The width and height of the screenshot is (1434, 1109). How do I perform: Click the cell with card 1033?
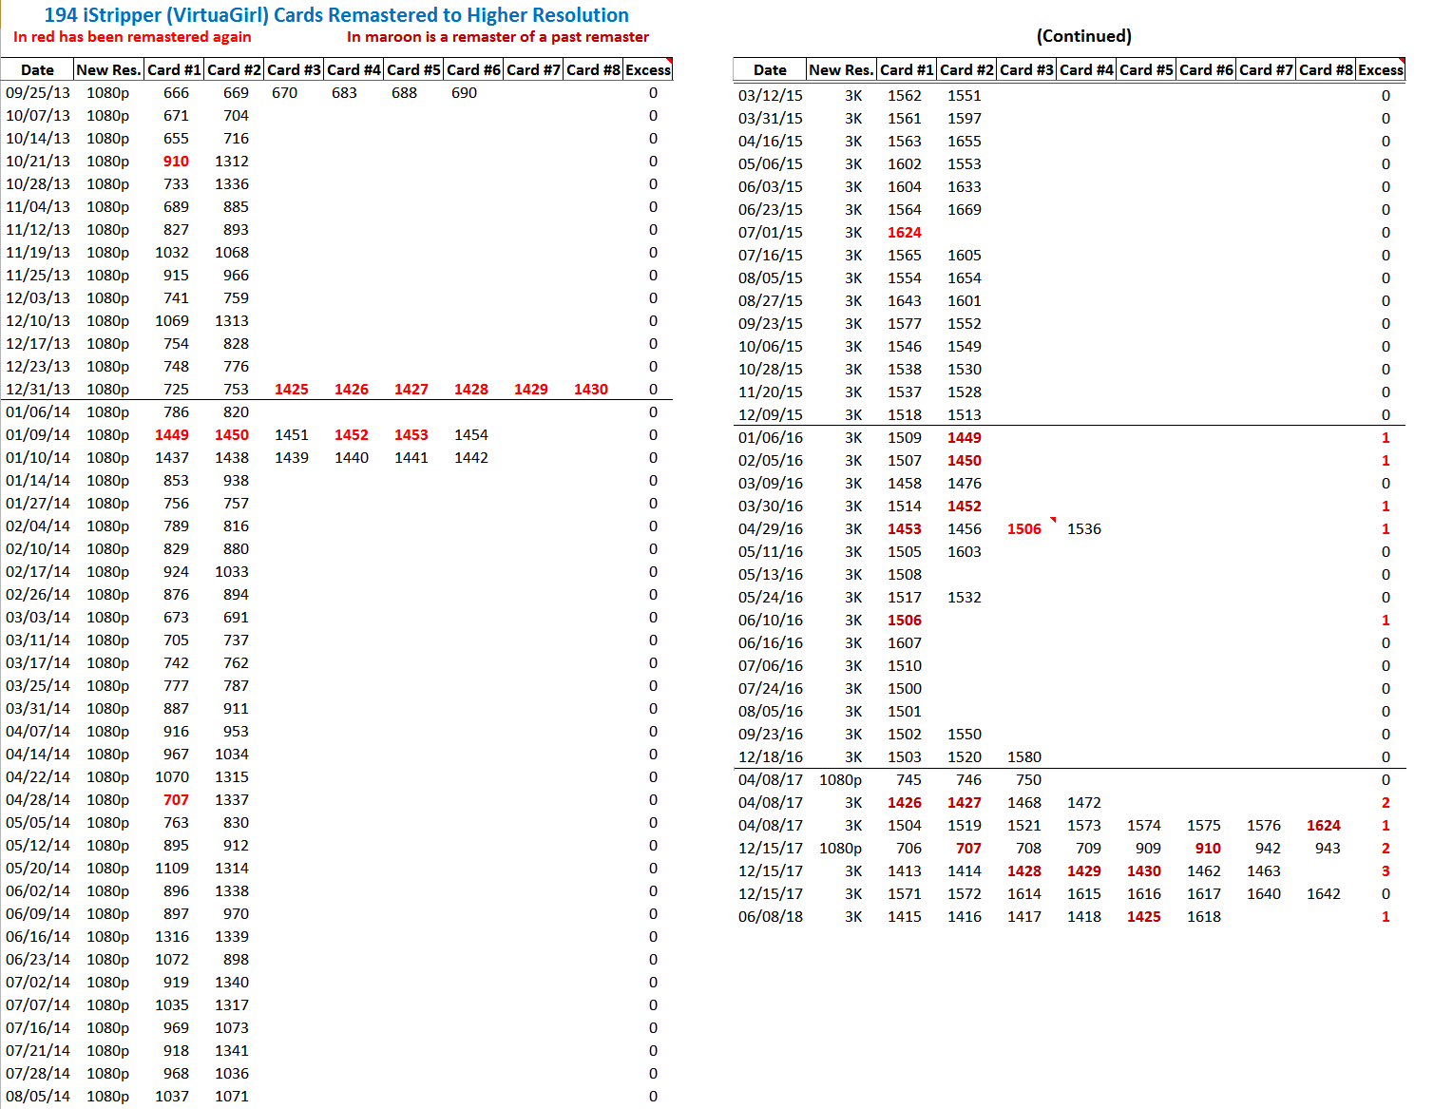(x=232, y=572)
